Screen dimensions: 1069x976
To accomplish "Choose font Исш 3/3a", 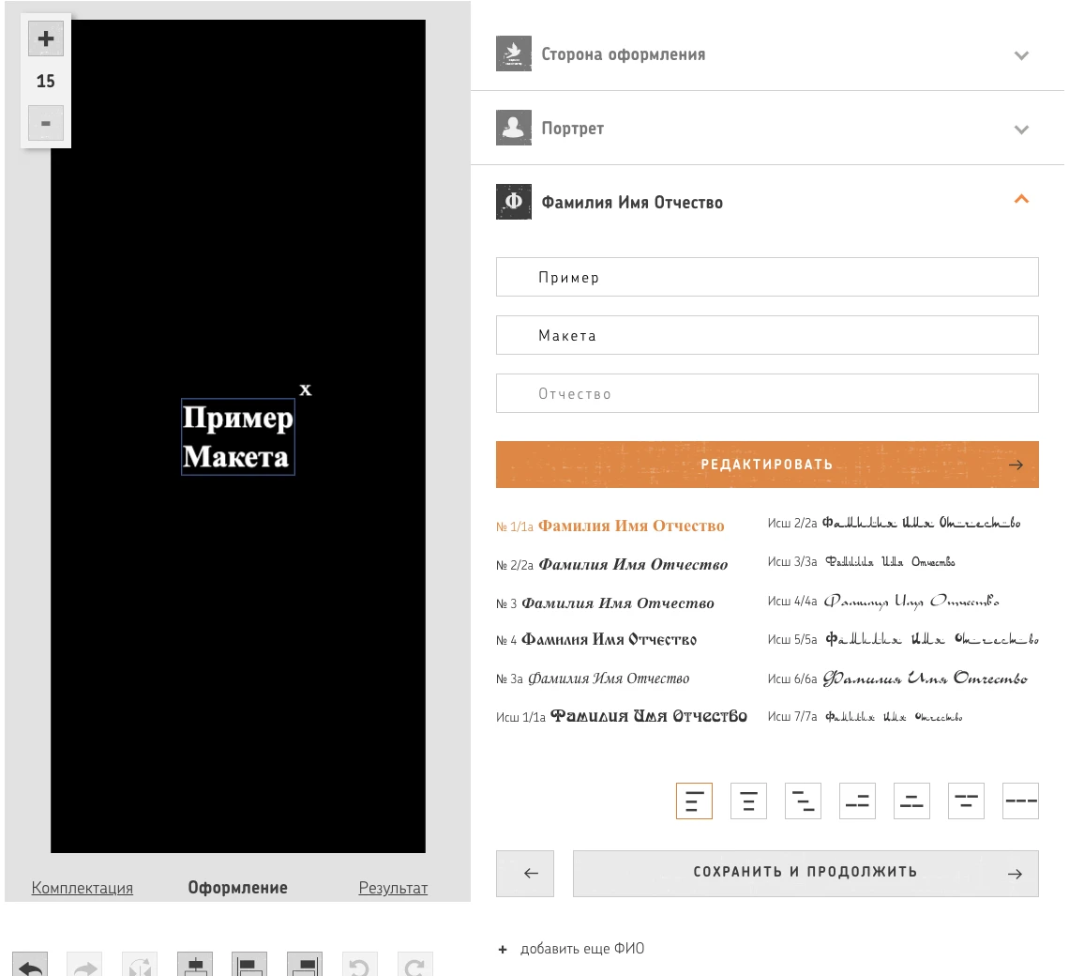I will pos(861,562).
